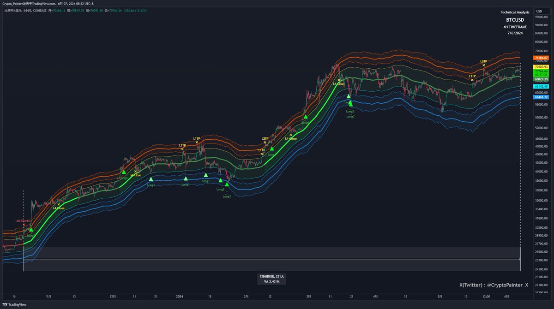Viewport: 554px width, 309px height.
Task: Click the Crypto_Painter发表于TradingView.com attribution
Action: pyautogui.click(x=29, y=3)
